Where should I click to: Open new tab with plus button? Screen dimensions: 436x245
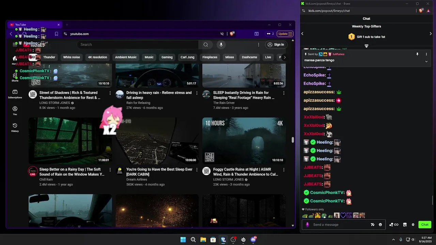[67, 25]
